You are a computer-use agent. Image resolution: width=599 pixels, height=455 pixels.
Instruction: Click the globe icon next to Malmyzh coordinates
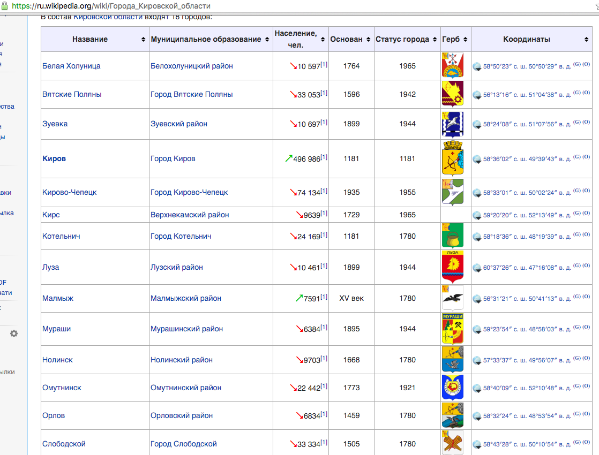(477, 299)
